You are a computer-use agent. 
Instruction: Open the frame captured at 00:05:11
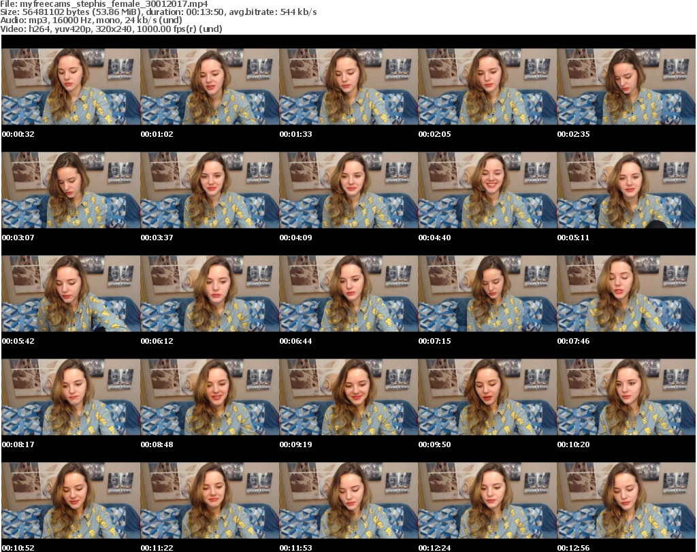626,190
